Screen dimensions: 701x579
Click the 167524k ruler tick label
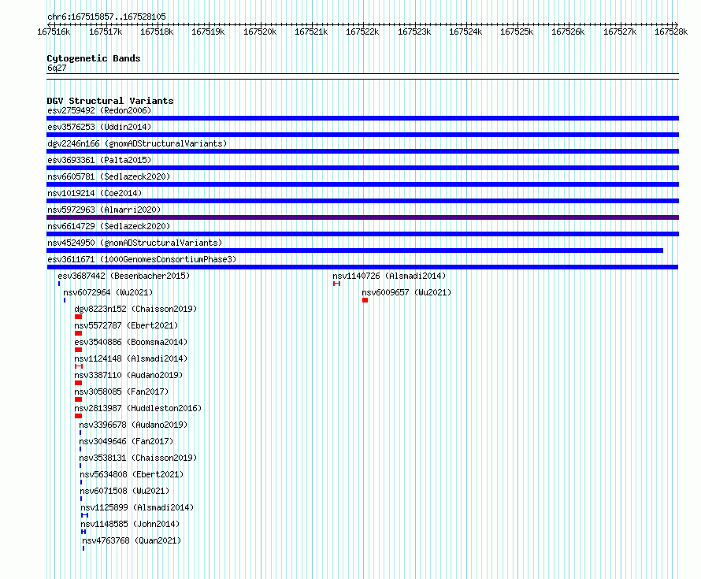[465, 32]
